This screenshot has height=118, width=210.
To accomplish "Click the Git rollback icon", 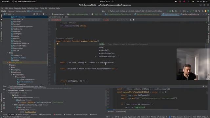I will 199,11.
